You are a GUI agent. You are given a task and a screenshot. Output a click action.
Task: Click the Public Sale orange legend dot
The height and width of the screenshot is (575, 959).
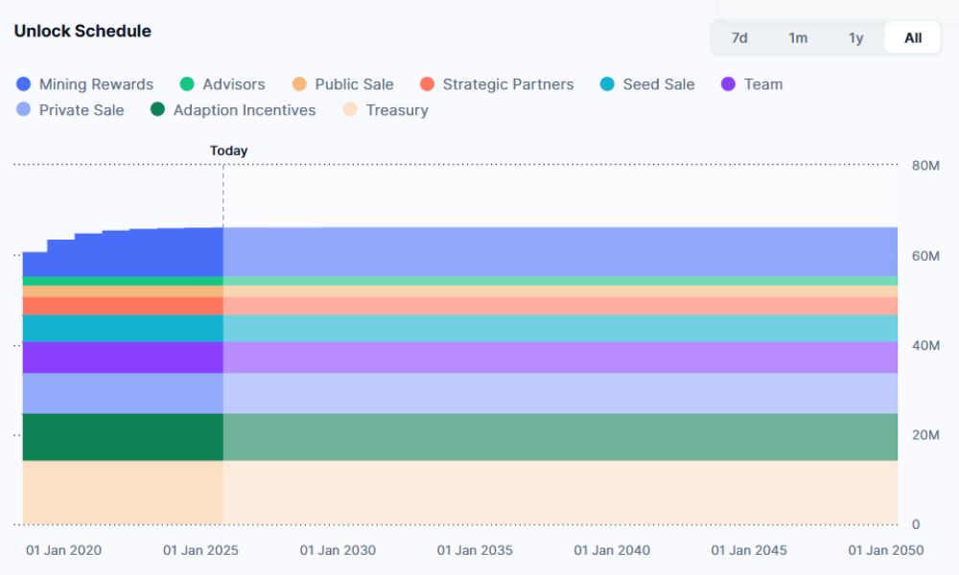299,84
